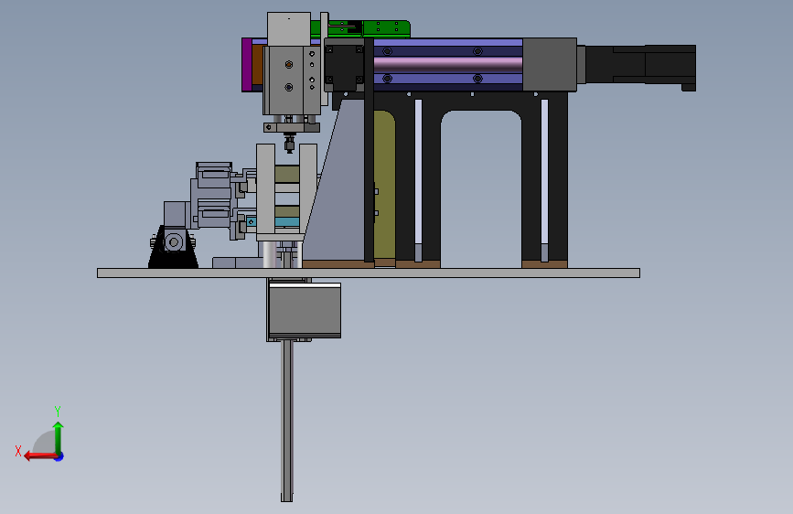Select the gray motor box below base plate
This screenshot has width=793, height=514.
[305, 310]
